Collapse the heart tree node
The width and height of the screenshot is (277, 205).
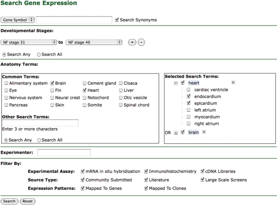click(x=176, y=83)
